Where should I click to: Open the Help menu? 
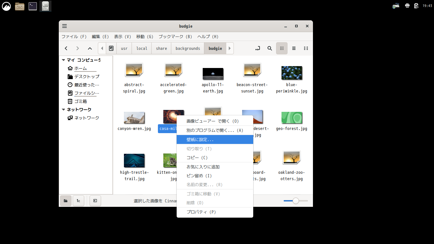pyautogui.click(x=208, y=37)
